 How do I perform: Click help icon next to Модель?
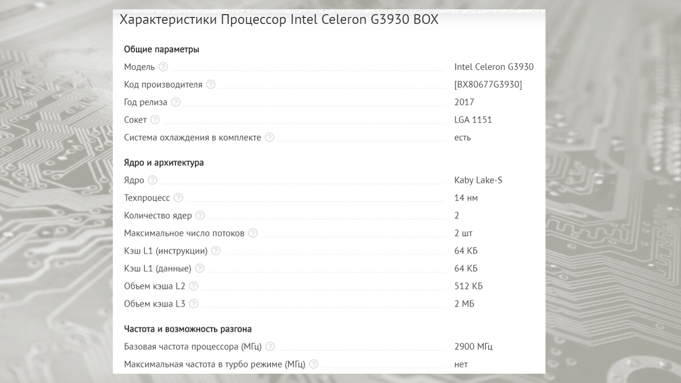[x=163, y=67]
